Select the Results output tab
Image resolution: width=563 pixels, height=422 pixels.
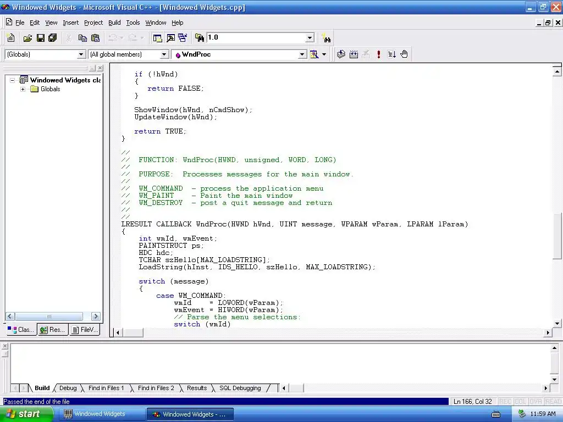[x=197, y=388]
